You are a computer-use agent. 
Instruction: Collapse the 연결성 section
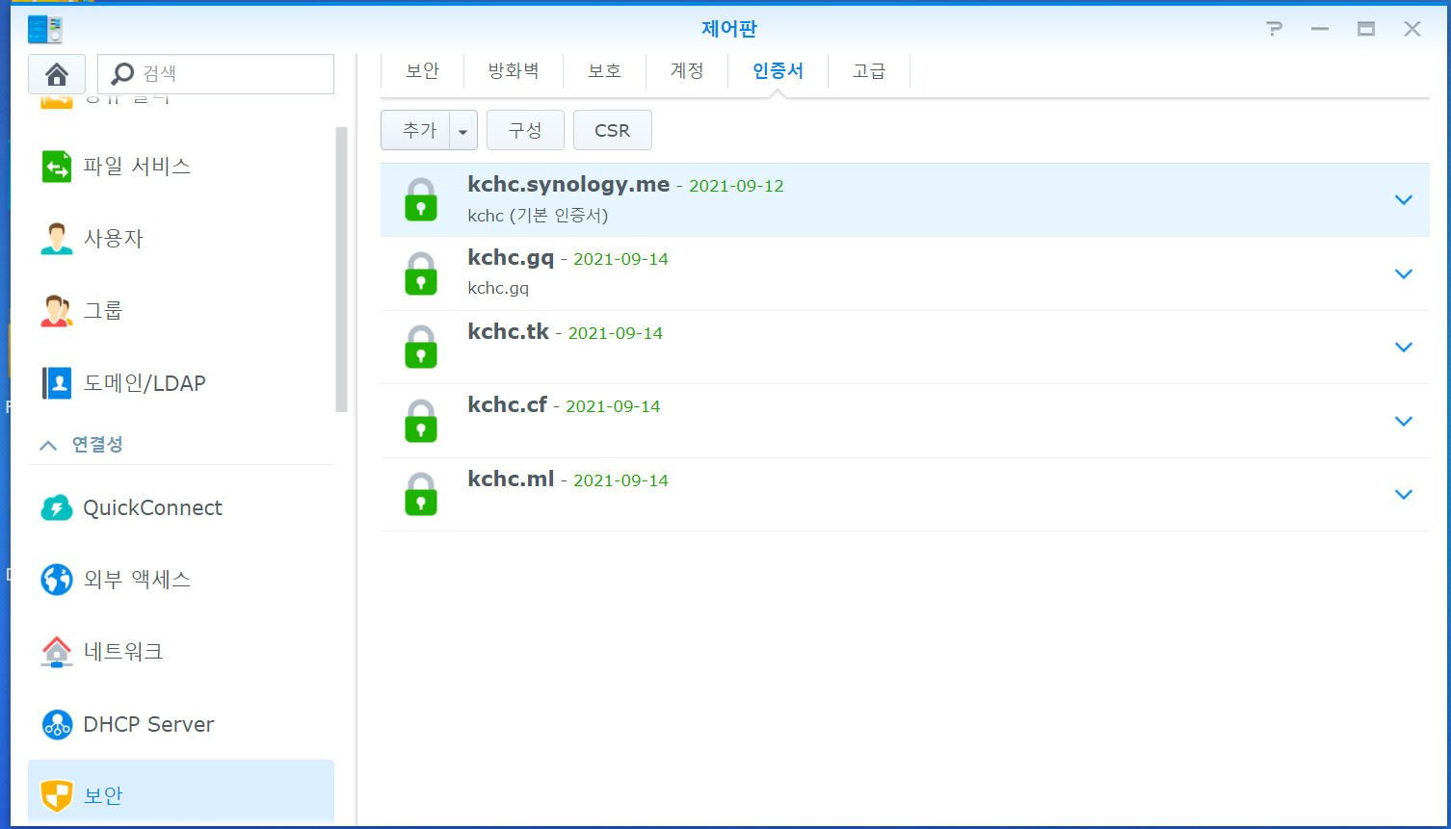[48, 445]
